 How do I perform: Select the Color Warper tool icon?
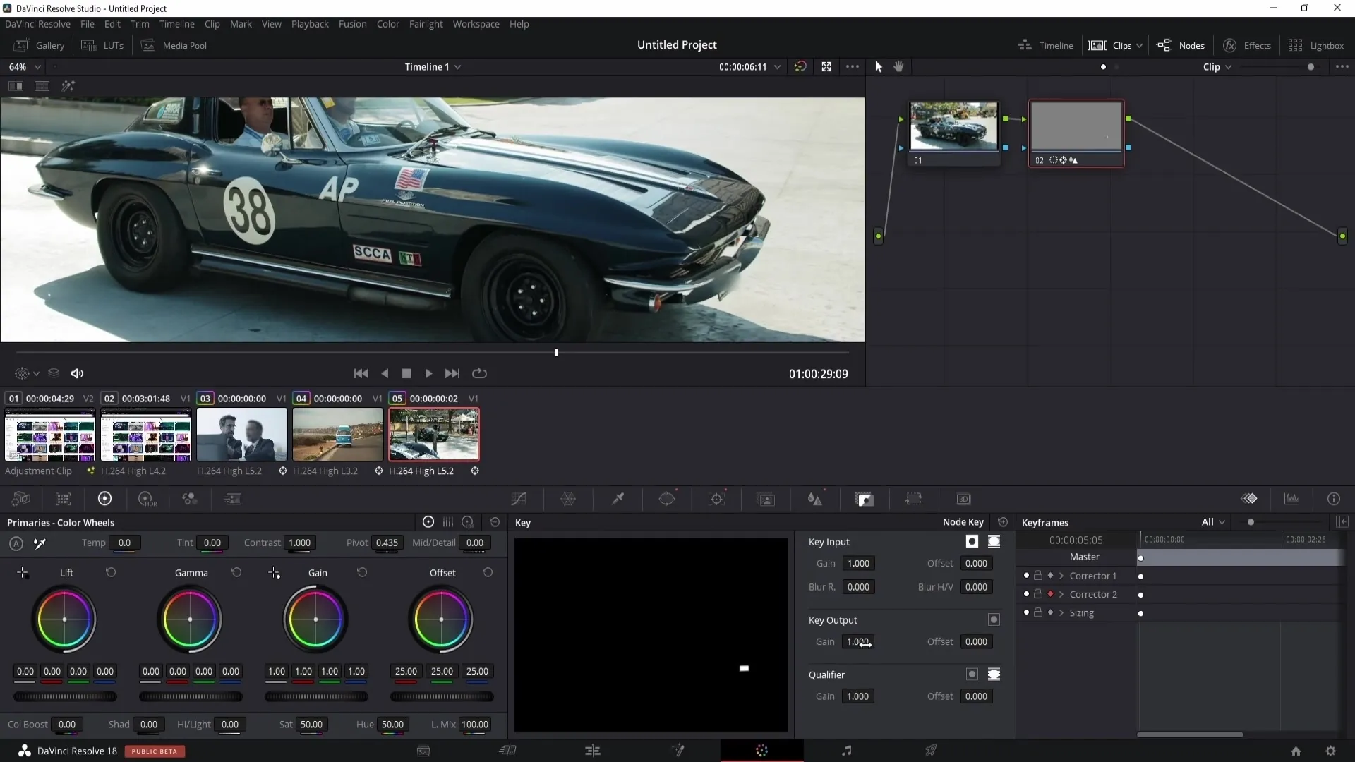pyautogui.click(x=569, y=499)
